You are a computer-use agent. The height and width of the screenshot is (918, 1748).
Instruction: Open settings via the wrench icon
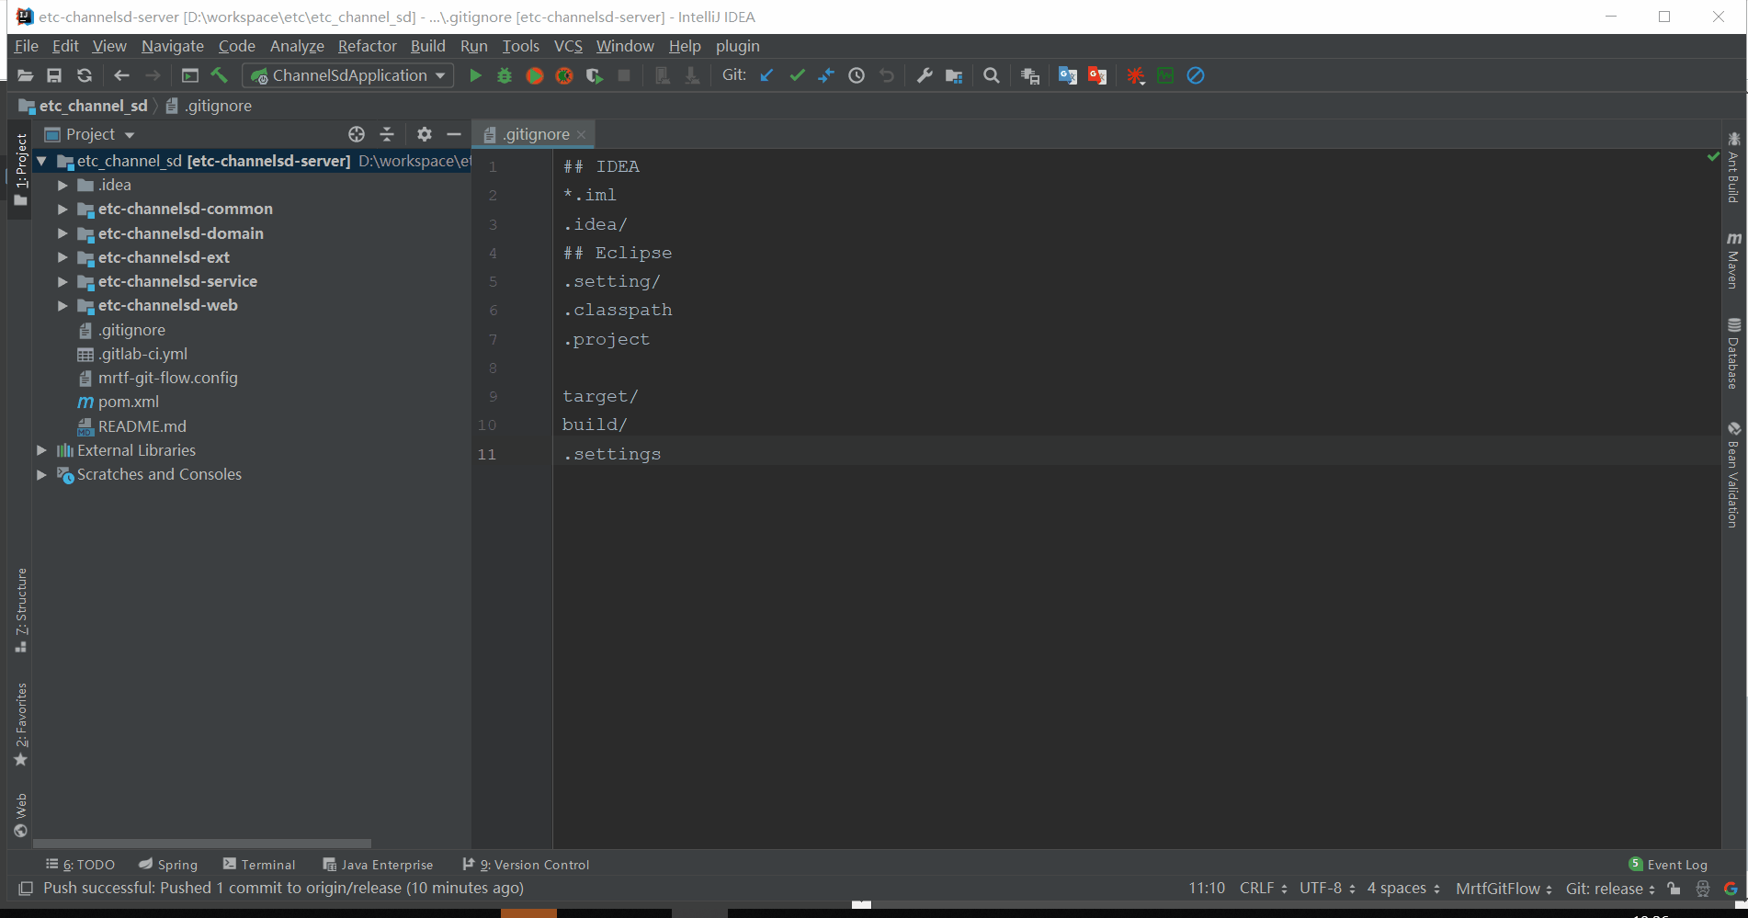pyautogui.click(x=925, y=76)
